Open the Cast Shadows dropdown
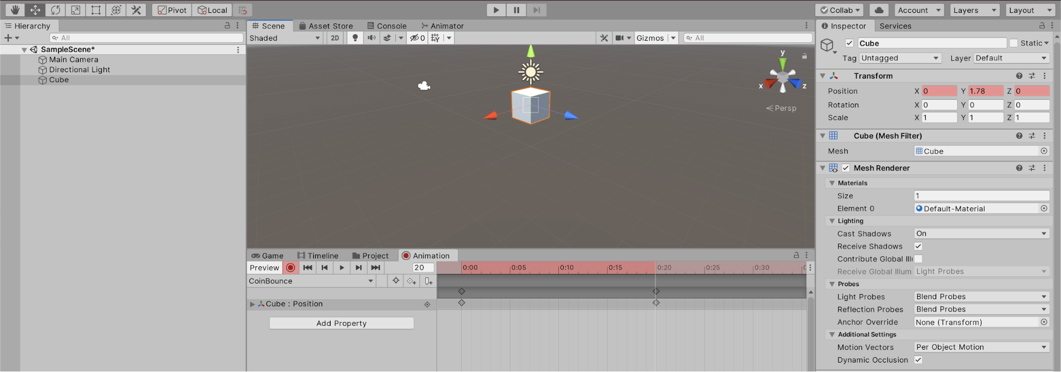The image size is (1061, 372). [981, 233]
